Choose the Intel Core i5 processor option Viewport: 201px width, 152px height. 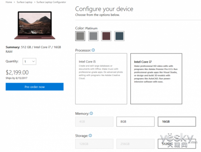point(101,79)
